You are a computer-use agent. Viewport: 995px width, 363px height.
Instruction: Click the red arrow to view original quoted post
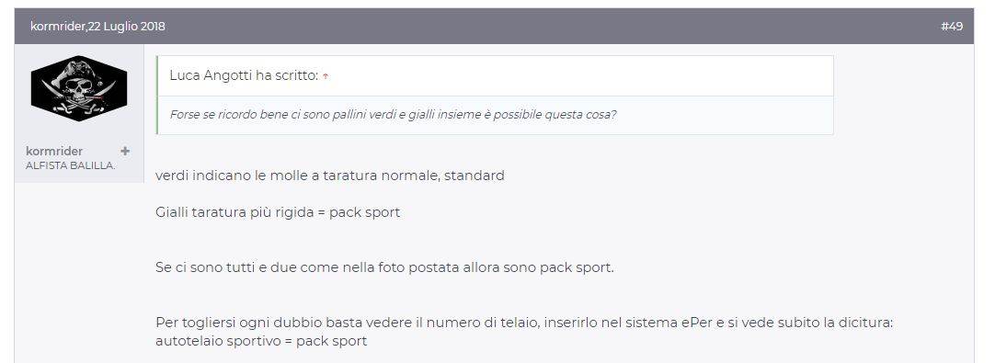pos(326,76)
